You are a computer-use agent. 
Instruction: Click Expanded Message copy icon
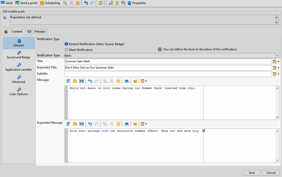(x=105, y=124)
